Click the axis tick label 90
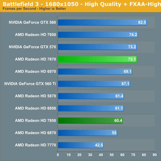 tap(155, 155)
